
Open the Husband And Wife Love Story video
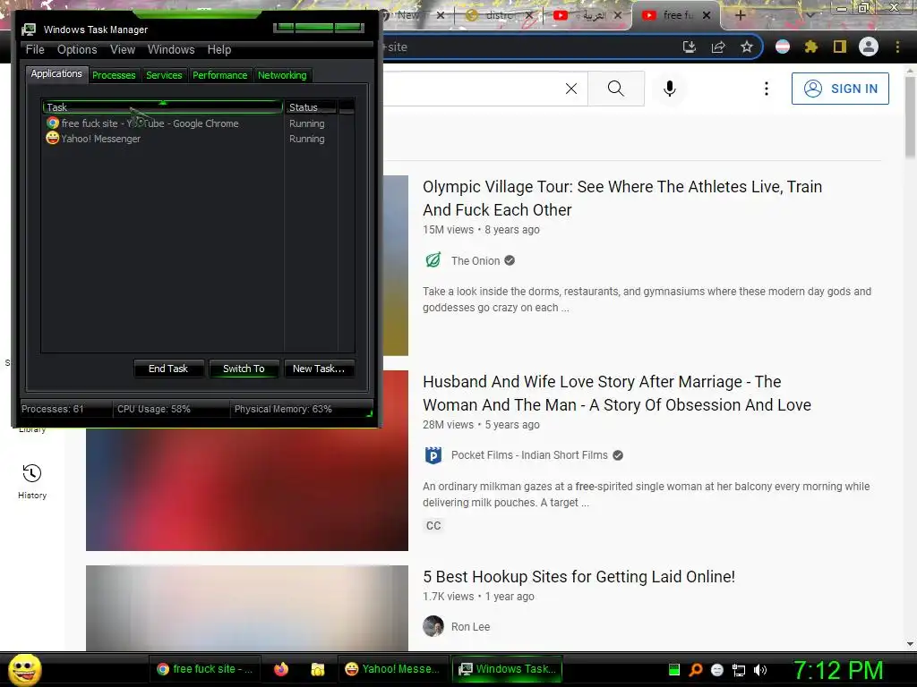coord(617,394)
